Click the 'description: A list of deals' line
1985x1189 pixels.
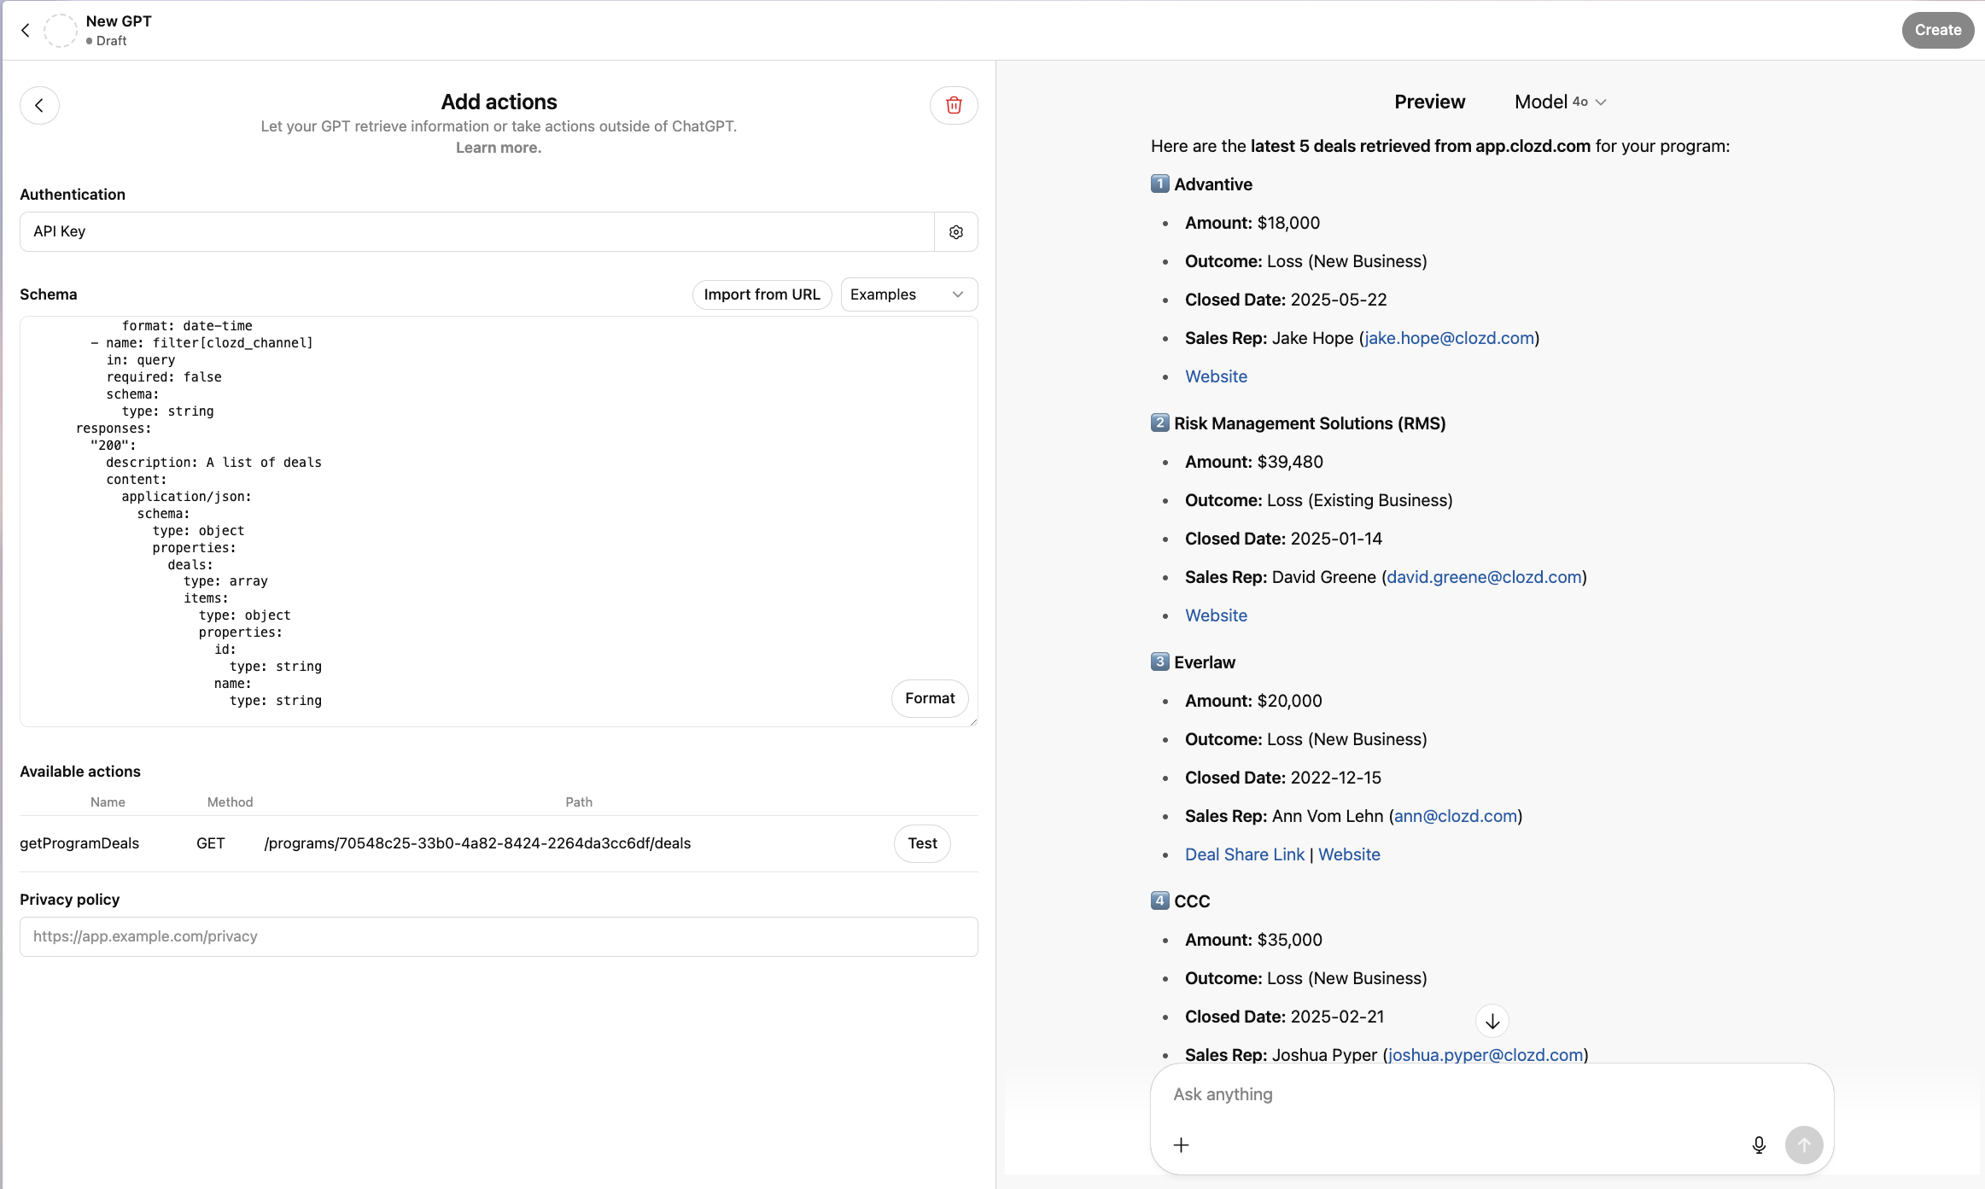pyautogui.click(x=213, y=463)
